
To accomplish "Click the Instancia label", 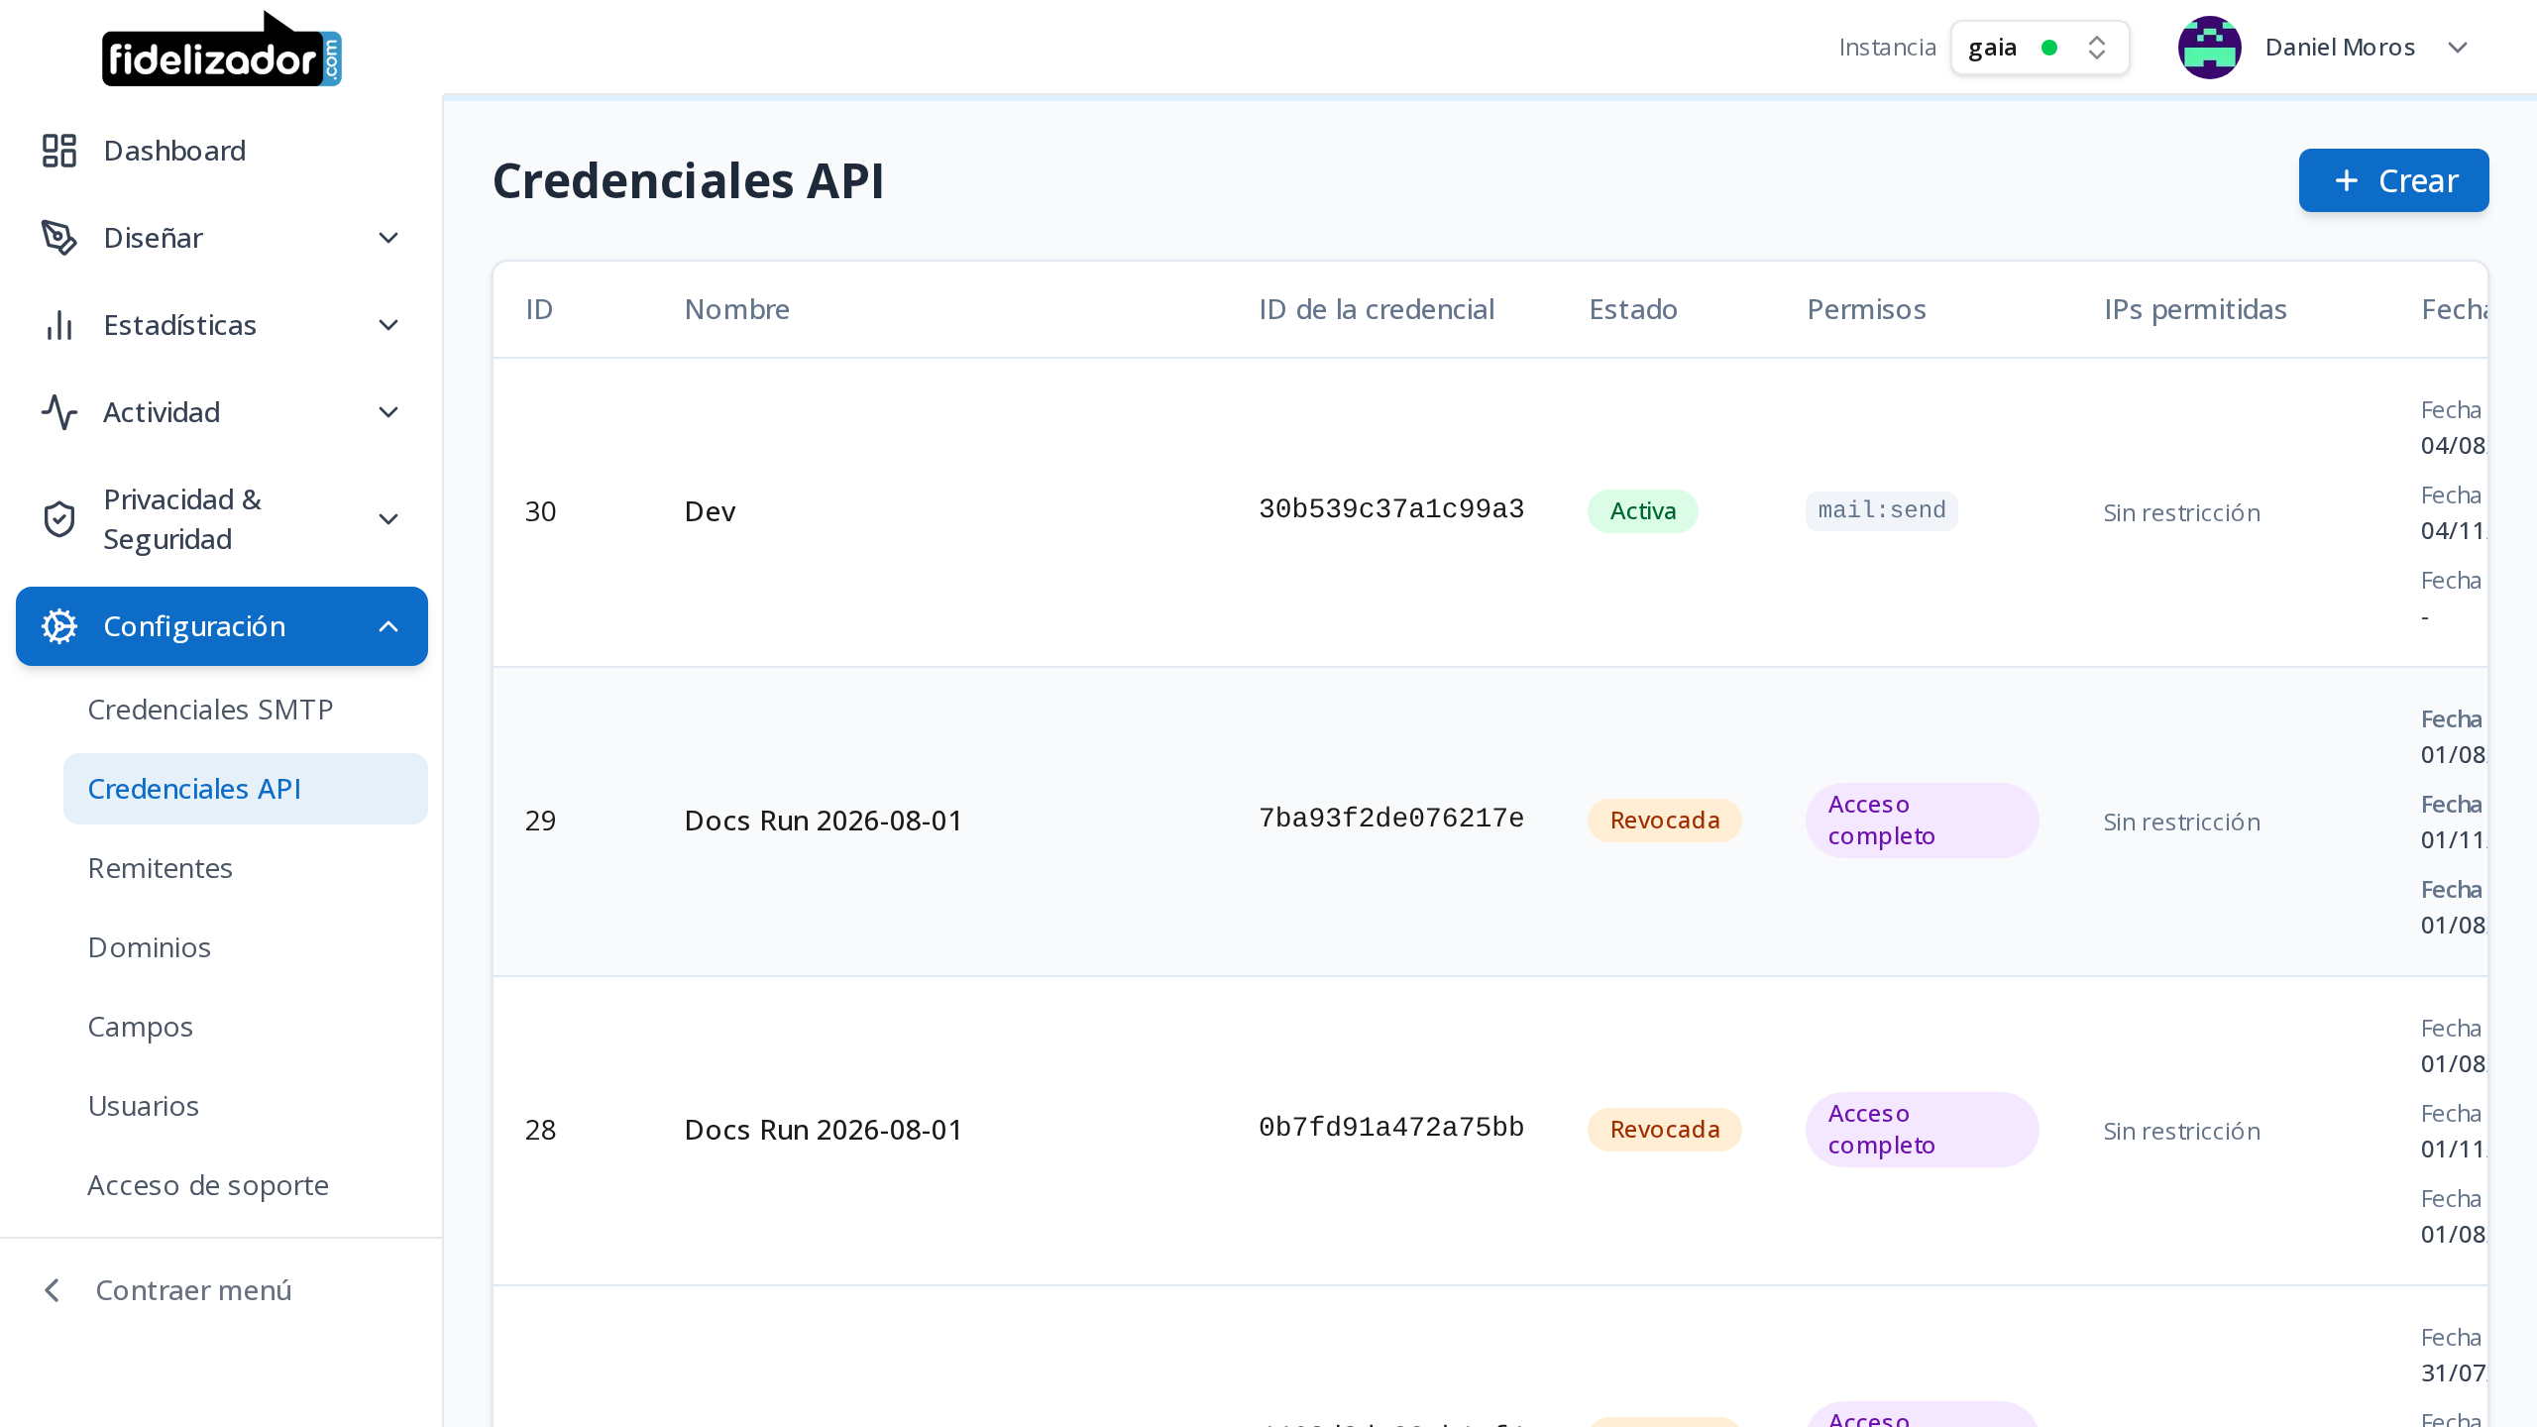I will pyautogui.click(x=1887, y=48).
